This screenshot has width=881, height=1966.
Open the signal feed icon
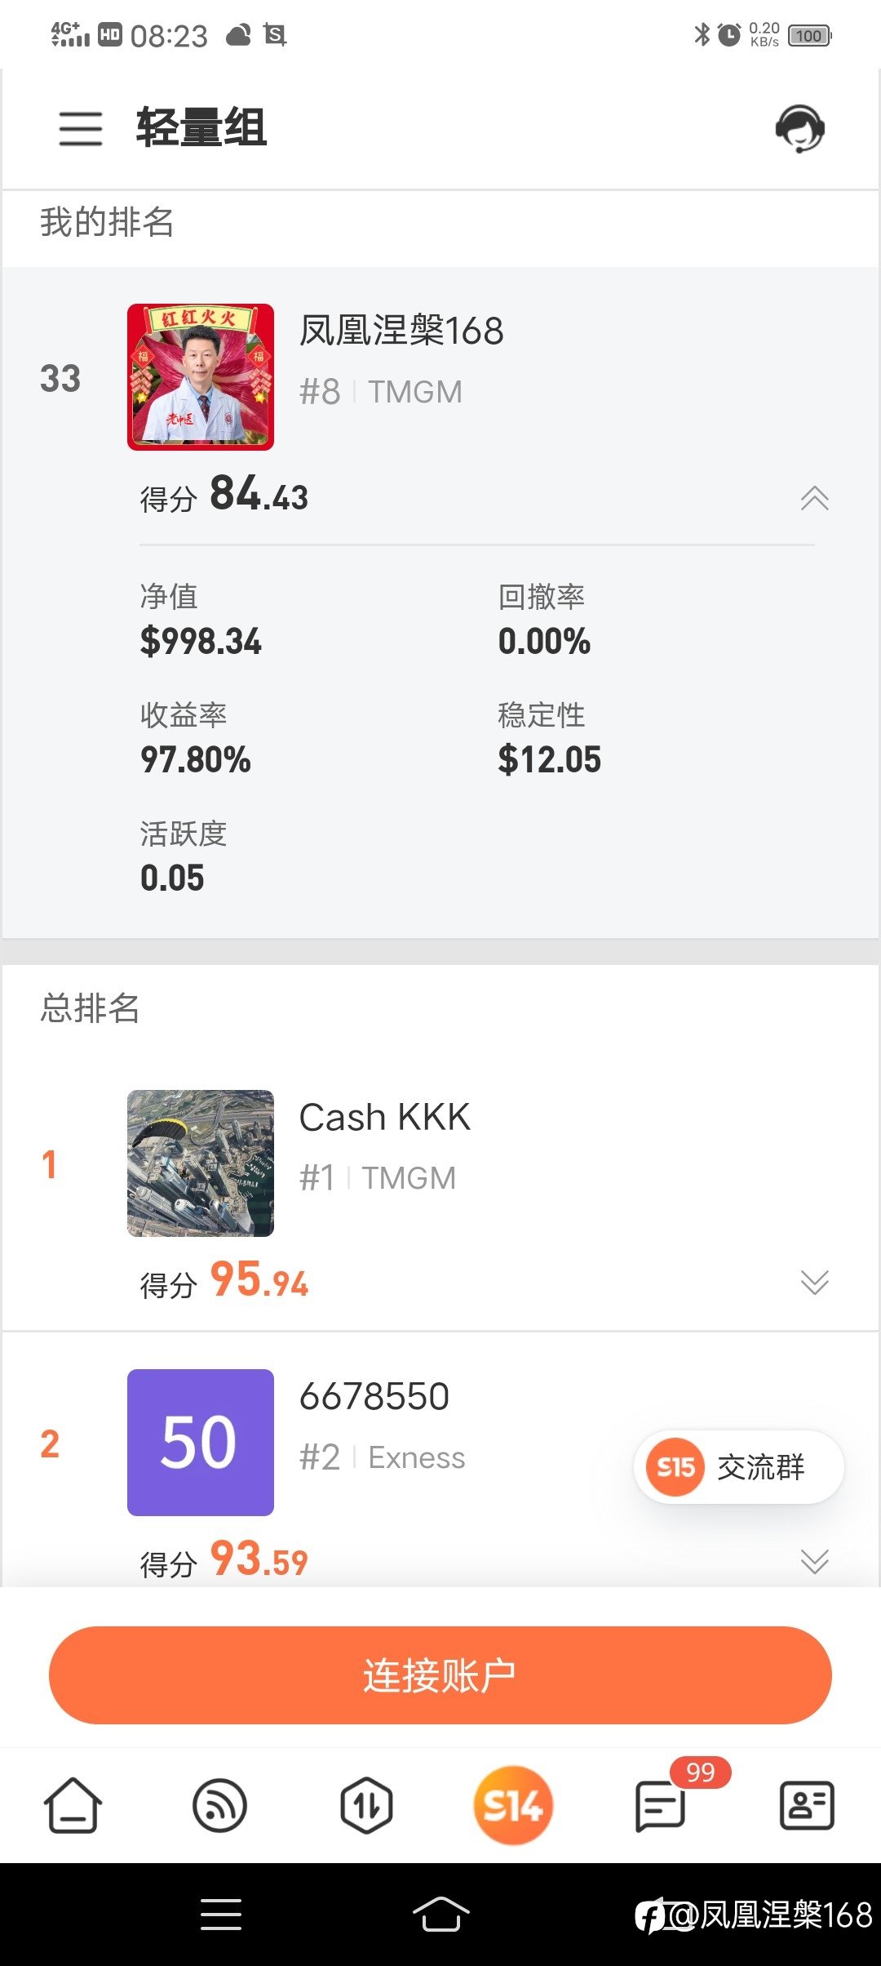[219, 1805]
